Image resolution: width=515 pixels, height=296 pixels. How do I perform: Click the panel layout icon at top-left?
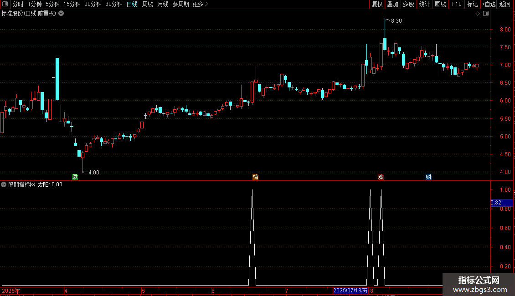pyautogui.click(x=5, y=4)
